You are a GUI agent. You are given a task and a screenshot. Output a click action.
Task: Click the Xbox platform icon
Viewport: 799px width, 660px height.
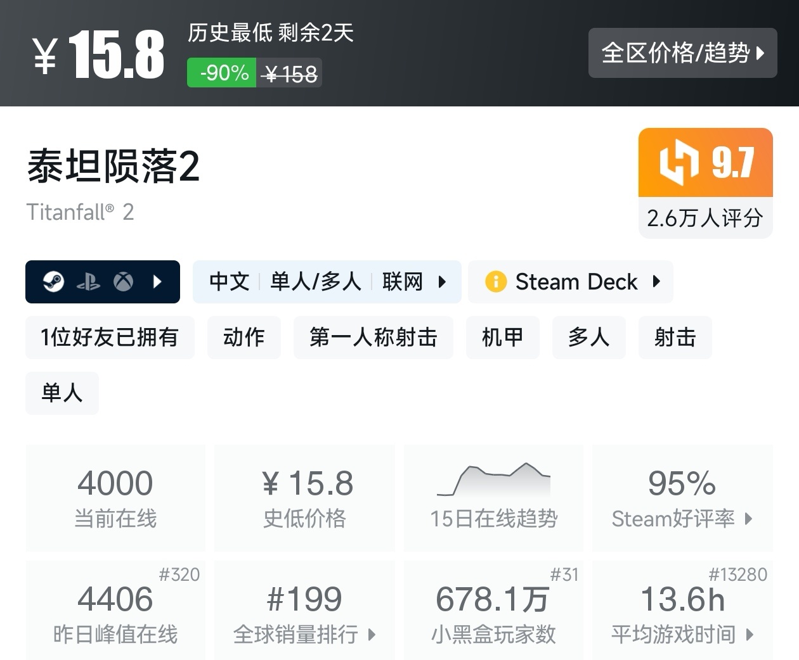click(x=123, y=281)
